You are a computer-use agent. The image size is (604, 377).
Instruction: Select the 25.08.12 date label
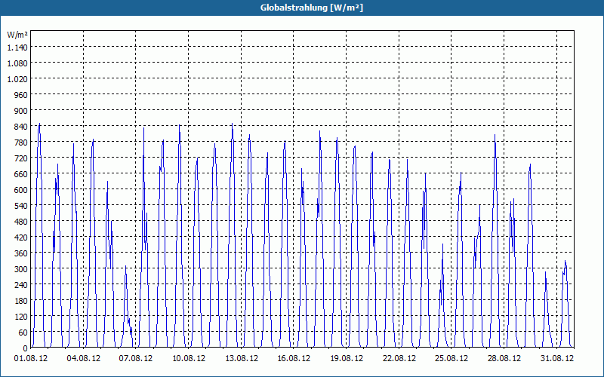tap(451, 359)
